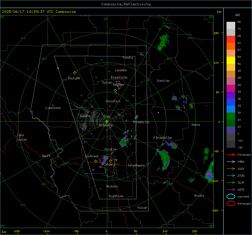Image resolution: width=252 pixels, height=235 pixels.
Task: Click the Sundre label
Action: coord(85,116)
